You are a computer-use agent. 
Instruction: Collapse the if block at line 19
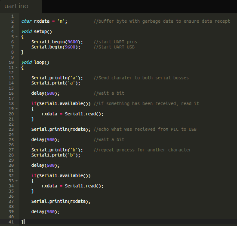[x=17, y=108]
